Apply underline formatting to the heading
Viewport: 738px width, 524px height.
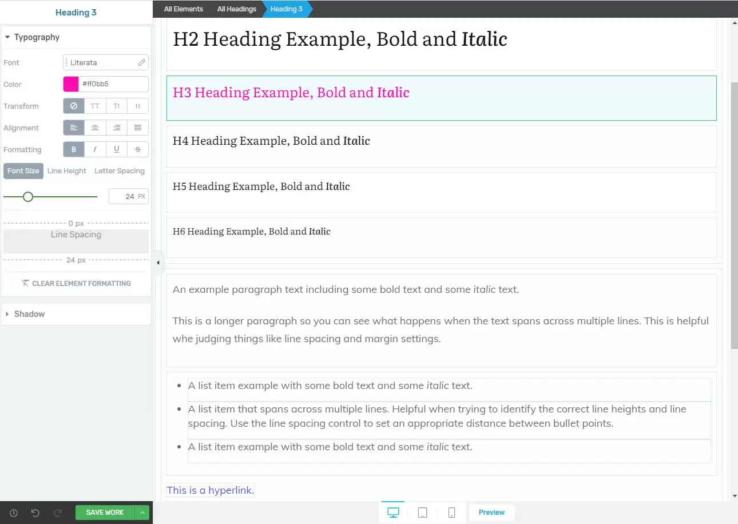point(116,149)
